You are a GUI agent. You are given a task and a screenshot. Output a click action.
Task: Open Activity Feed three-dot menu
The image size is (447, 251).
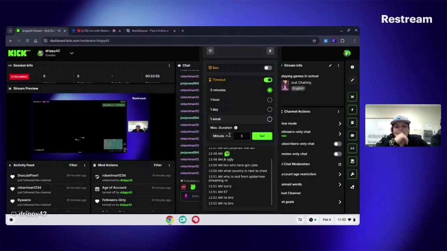(x=85, y=165)
